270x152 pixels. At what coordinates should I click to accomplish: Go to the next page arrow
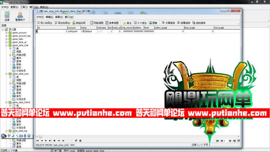[x=230, y=141]
